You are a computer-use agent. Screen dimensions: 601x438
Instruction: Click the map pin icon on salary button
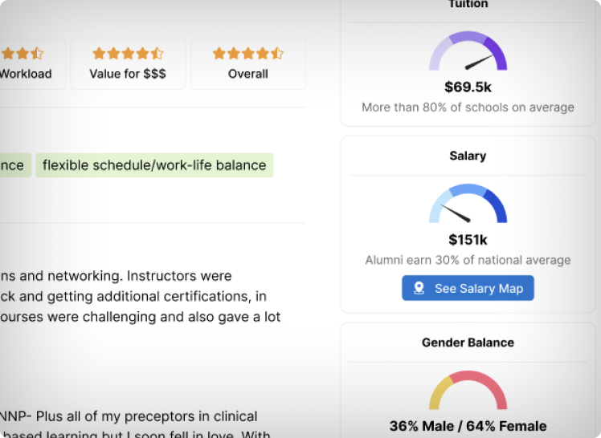419,288
